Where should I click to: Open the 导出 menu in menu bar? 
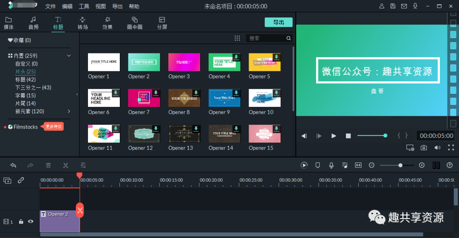pos(117,6)
